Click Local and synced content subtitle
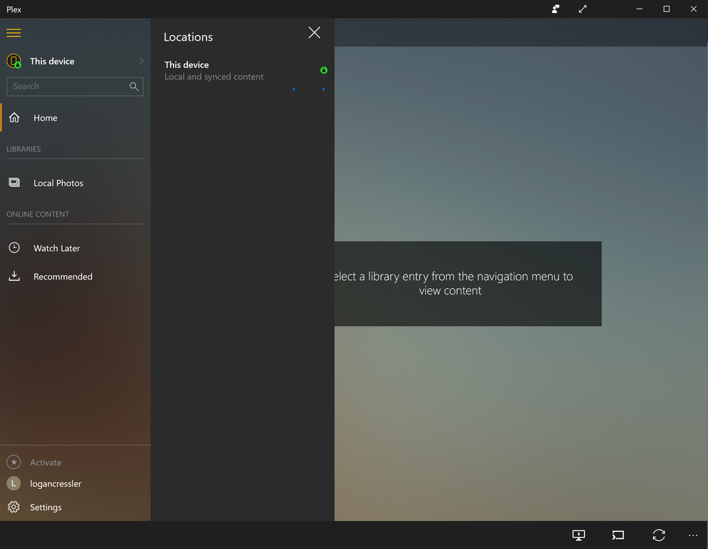The image size is (708, 549). [x=213, y=77]
